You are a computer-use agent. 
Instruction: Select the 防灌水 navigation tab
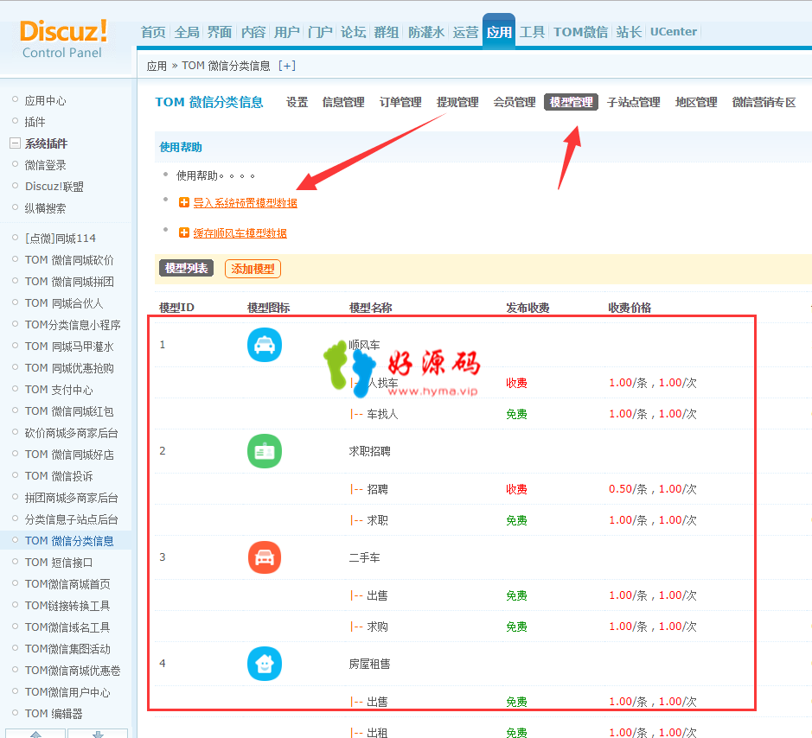click(x=426, y=32)
